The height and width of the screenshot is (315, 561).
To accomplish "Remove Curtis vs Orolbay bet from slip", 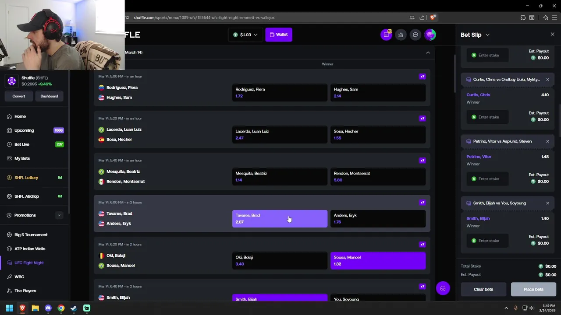I will coord(547,80).
